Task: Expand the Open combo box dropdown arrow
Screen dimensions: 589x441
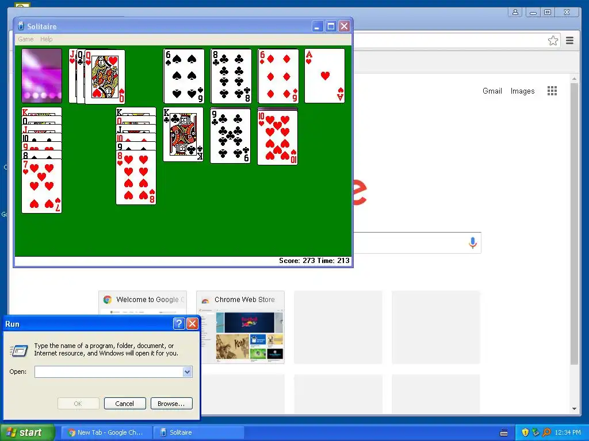Action: click(x=188, y=372)
